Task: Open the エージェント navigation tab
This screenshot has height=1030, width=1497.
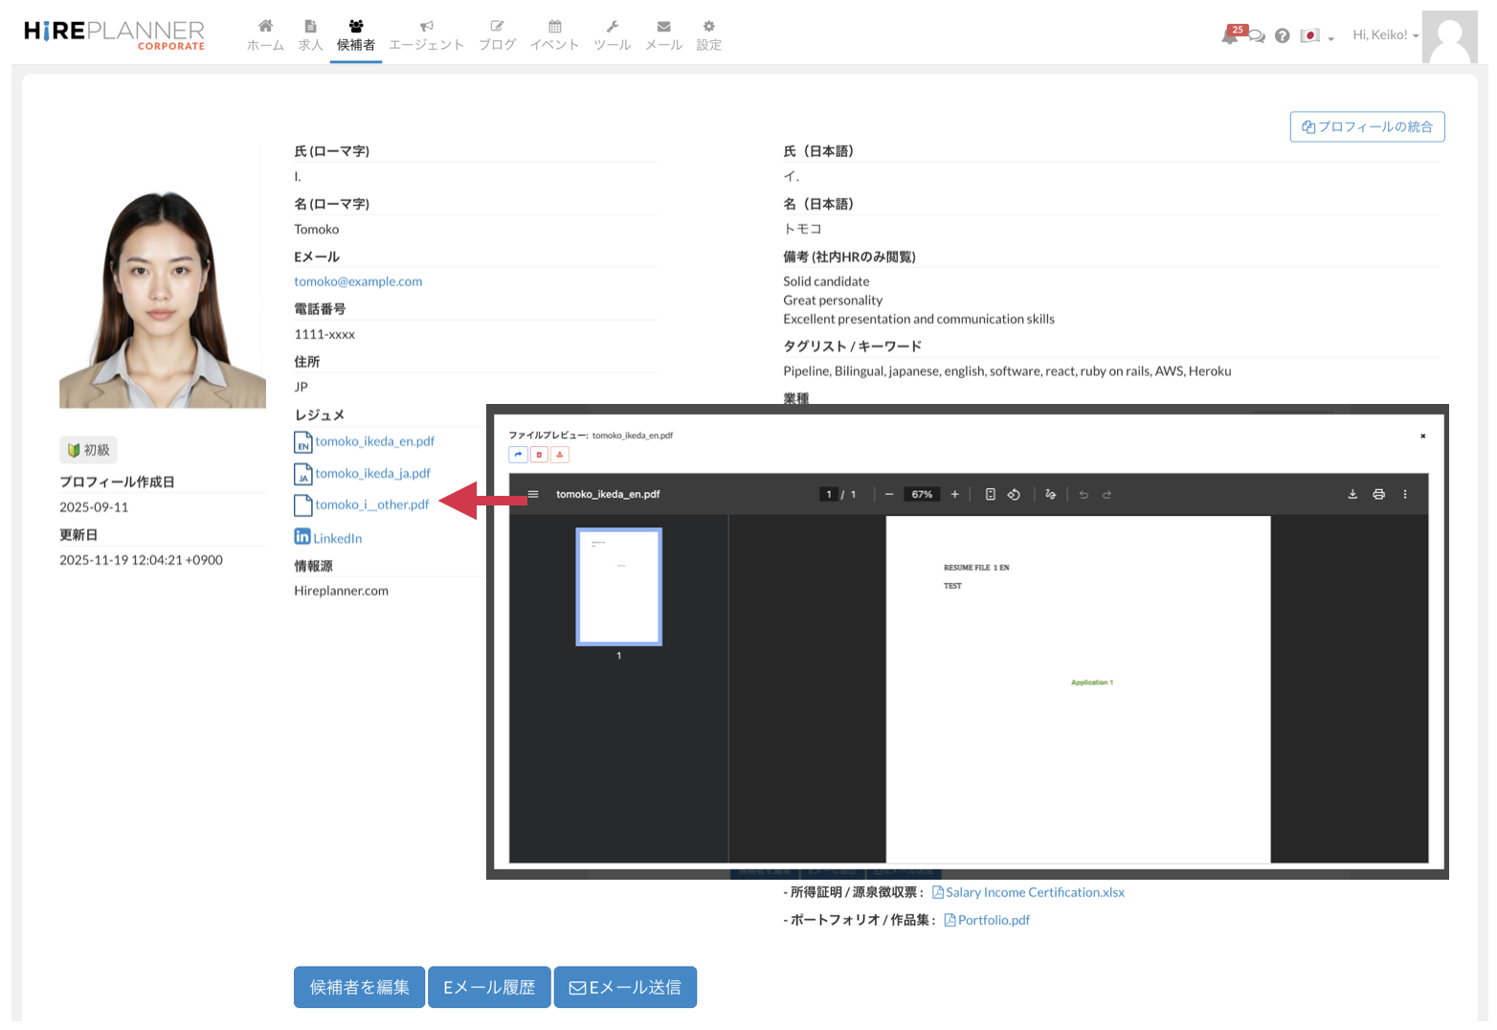Action: click(x=426, y=35)
